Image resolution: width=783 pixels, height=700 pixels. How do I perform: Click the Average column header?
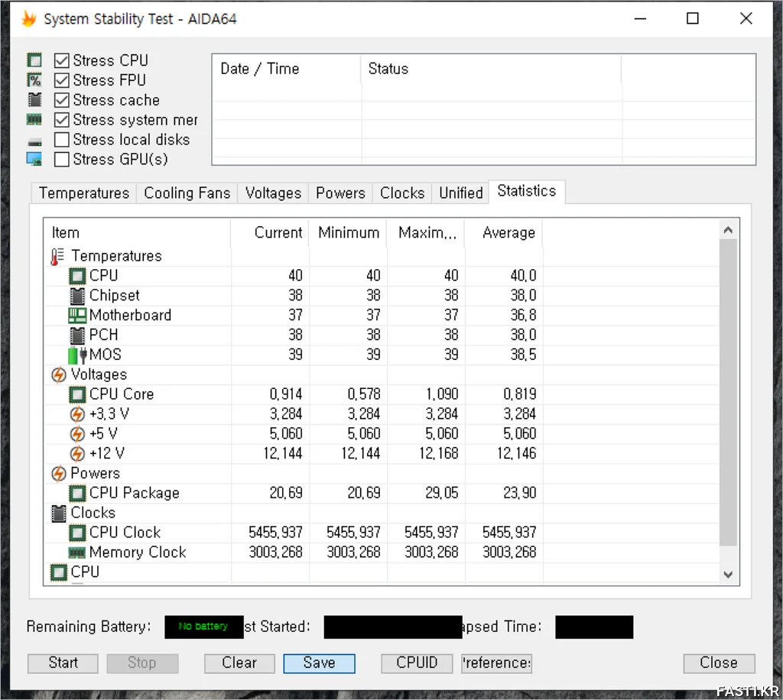point(503,233)
